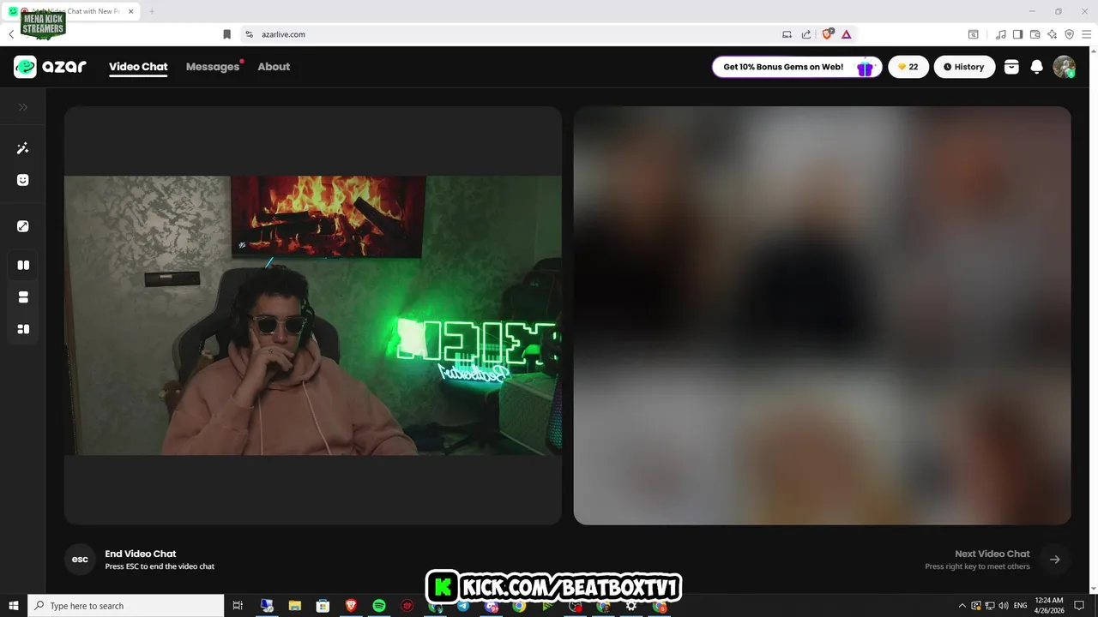This screenshot has height=617, width=1098.
Task: Click the Next Video Chat label
Action: [992, 554]
